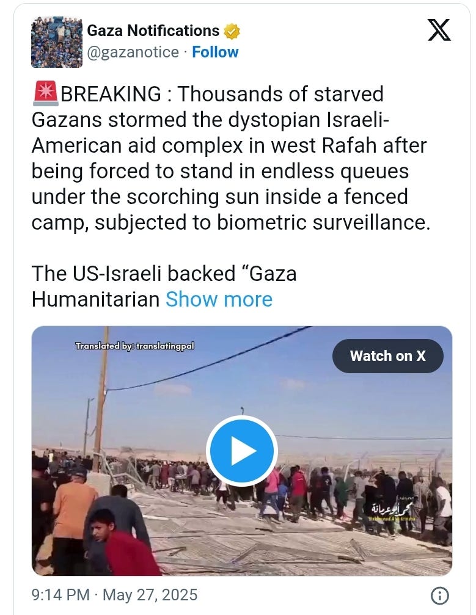Follow the @gazanotice account

tap(215, 52)
